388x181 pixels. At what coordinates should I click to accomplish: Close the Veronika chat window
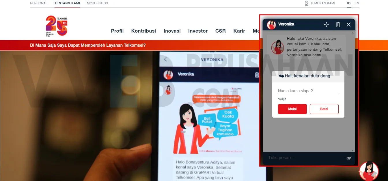coord(348,25)
